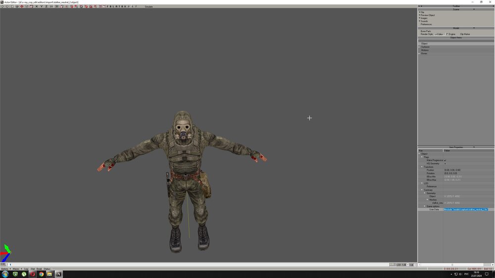Viewport: 495px width, 278px height.
Task: Switch to the Log tab
Action: [26, 269]
